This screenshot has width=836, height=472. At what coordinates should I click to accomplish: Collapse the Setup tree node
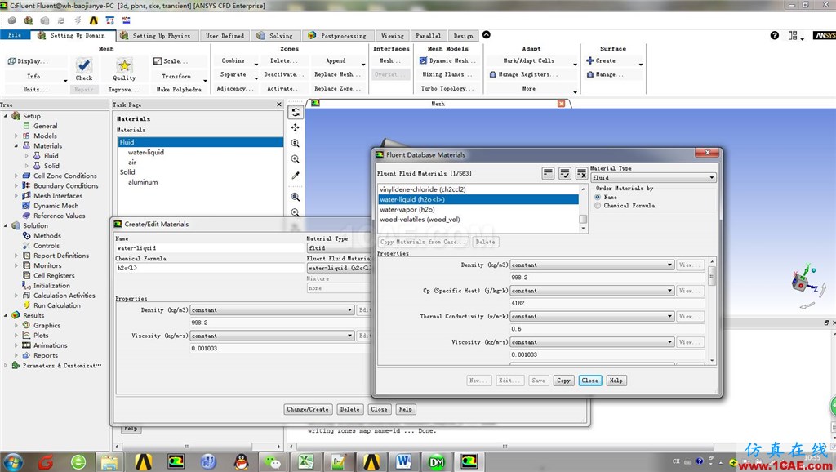coord(6,116)
